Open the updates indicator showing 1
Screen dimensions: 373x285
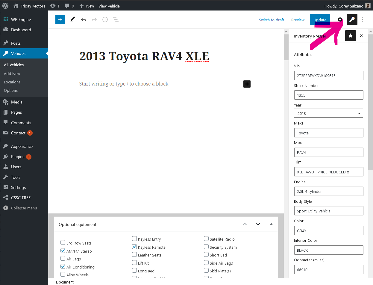click(54, 6)
